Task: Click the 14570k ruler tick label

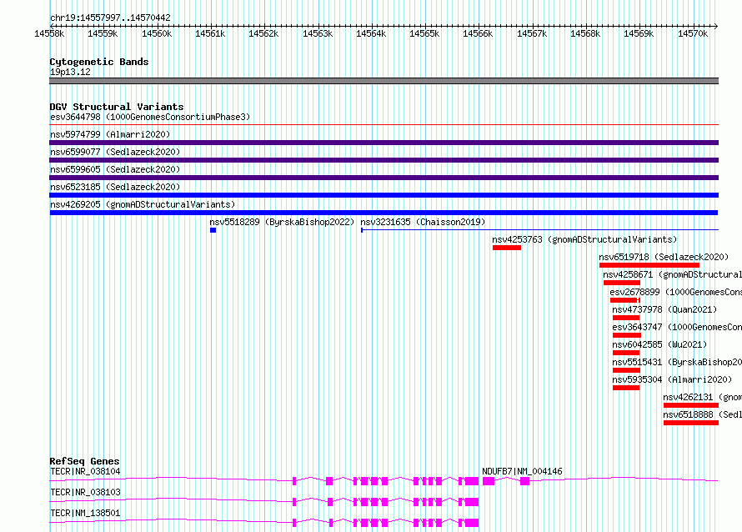Action: point(693,33)
